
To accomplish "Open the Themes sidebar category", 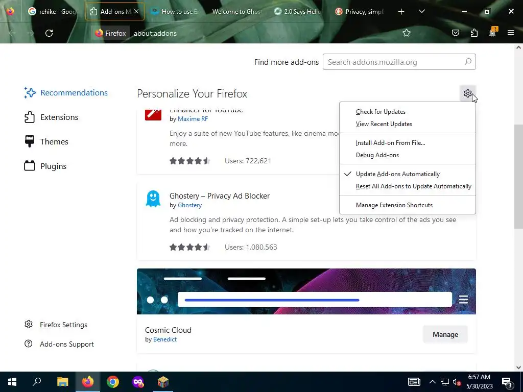I will pyautogui.click(x=46, y=142).
